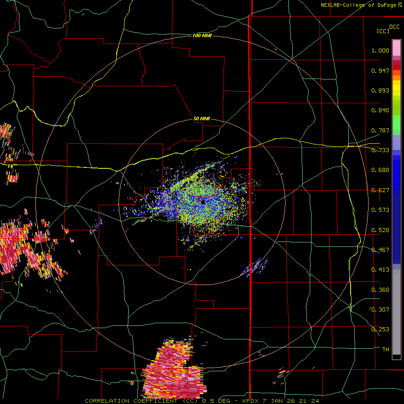
Task: Select the 0.360 legend value
Action: pos(380,290)
